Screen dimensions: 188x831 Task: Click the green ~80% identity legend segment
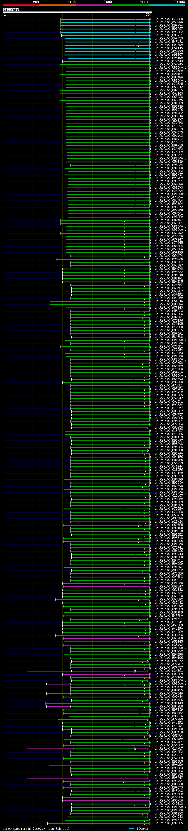pyautogui.click(x=130, y=6)
